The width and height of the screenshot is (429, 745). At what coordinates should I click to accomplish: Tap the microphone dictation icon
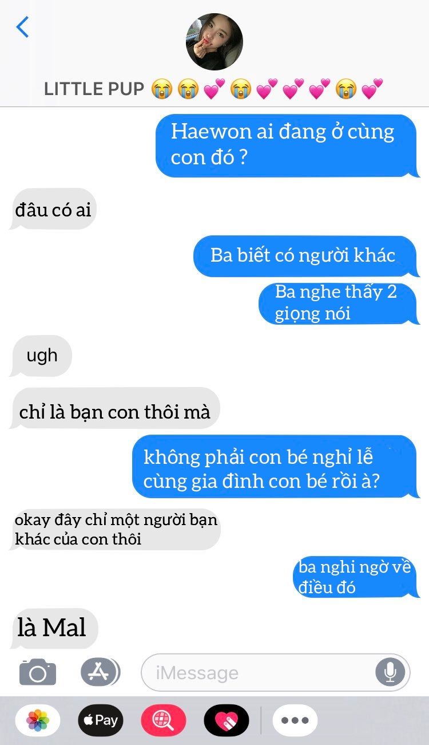(390, 672)
